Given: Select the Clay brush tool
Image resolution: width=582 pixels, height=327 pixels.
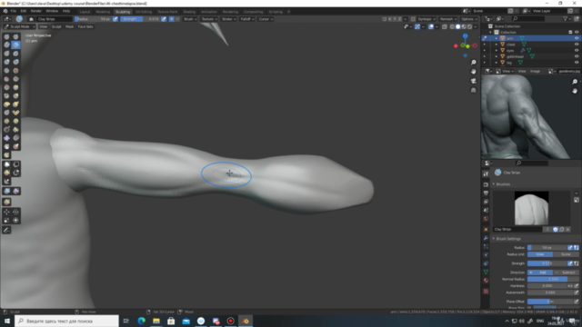Looking at the screenshot, I should point(6,45).
